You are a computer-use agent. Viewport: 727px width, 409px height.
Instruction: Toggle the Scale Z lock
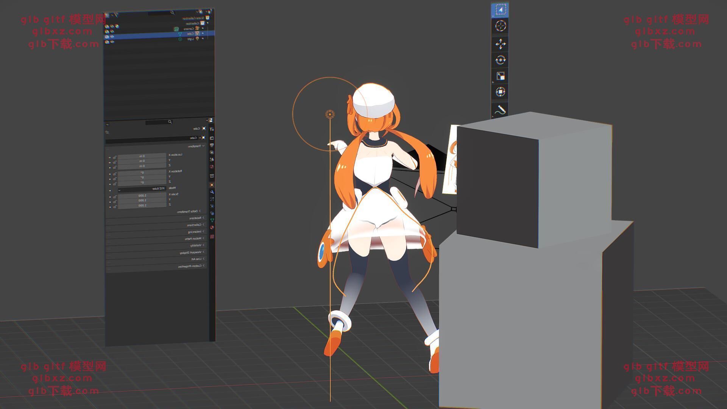tap(115, 207)
